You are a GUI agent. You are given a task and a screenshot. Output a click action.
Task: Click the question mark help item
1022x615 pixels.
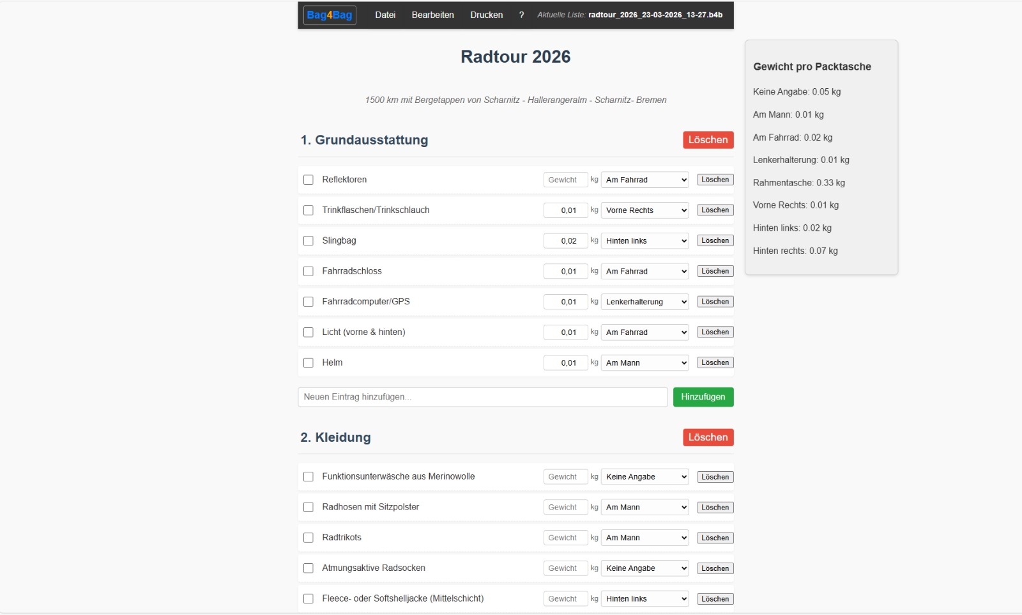(521, 15)
